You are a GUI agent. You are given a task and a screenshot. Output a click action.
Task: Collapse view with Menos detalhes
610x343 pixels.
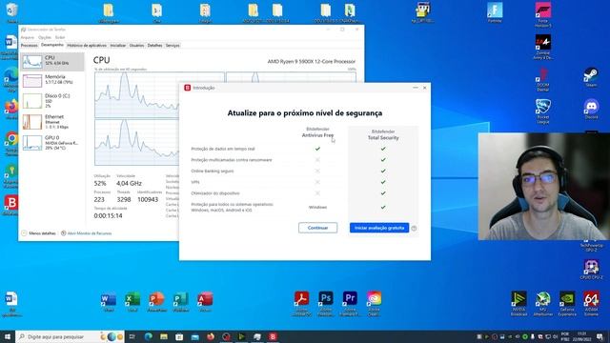click(x=39, y=233)
